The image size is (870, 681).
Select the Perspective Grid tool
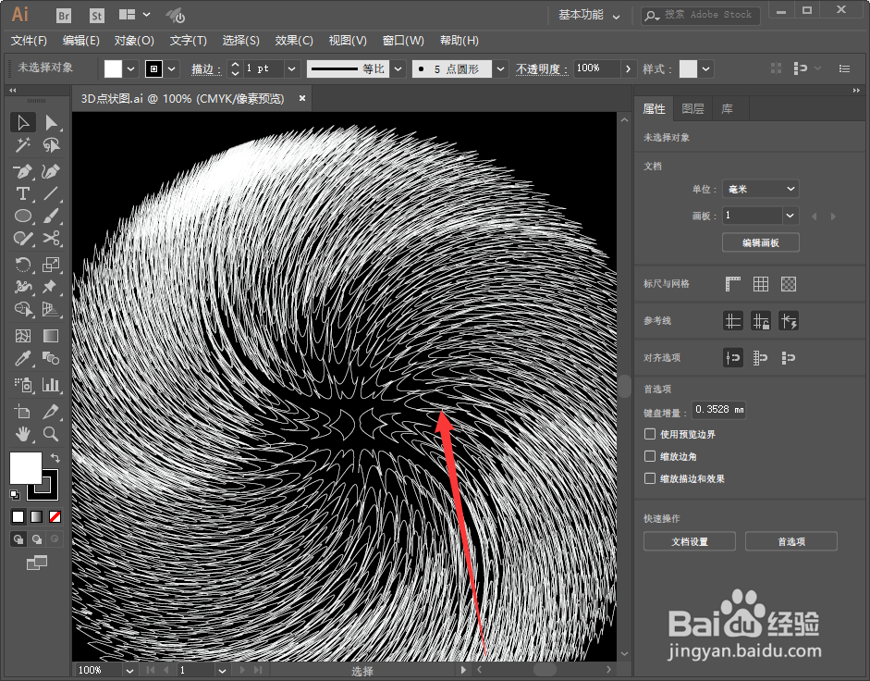point(51,309)
